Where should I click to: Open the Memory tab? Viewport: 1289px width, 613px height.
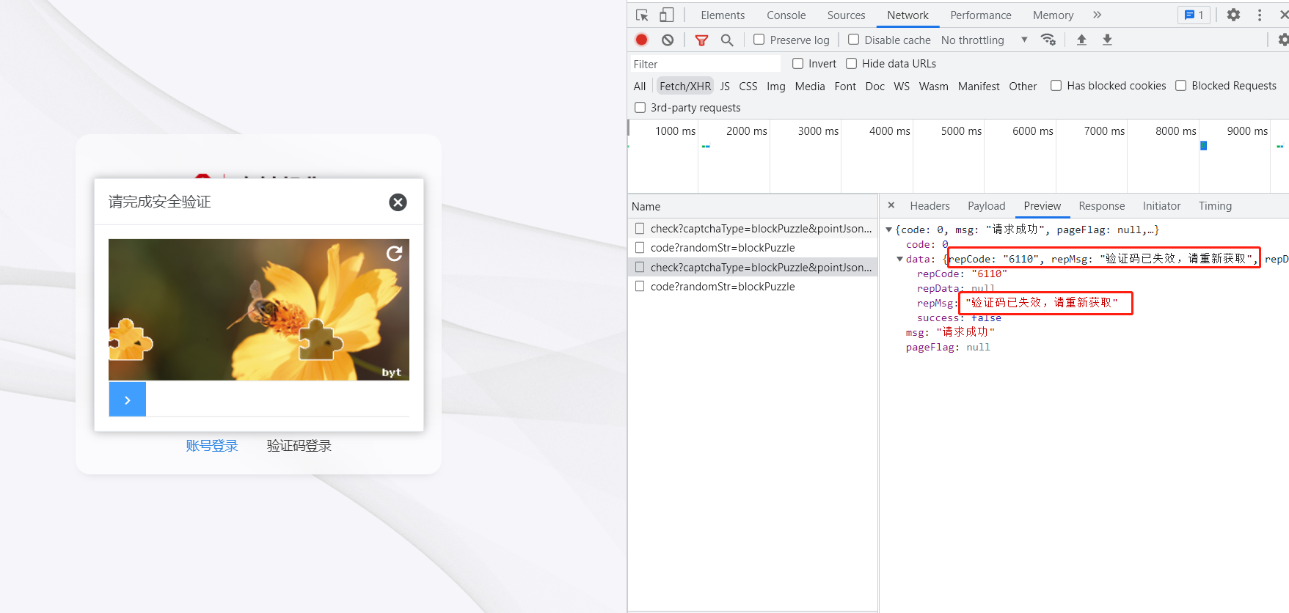click(1054, 15)
